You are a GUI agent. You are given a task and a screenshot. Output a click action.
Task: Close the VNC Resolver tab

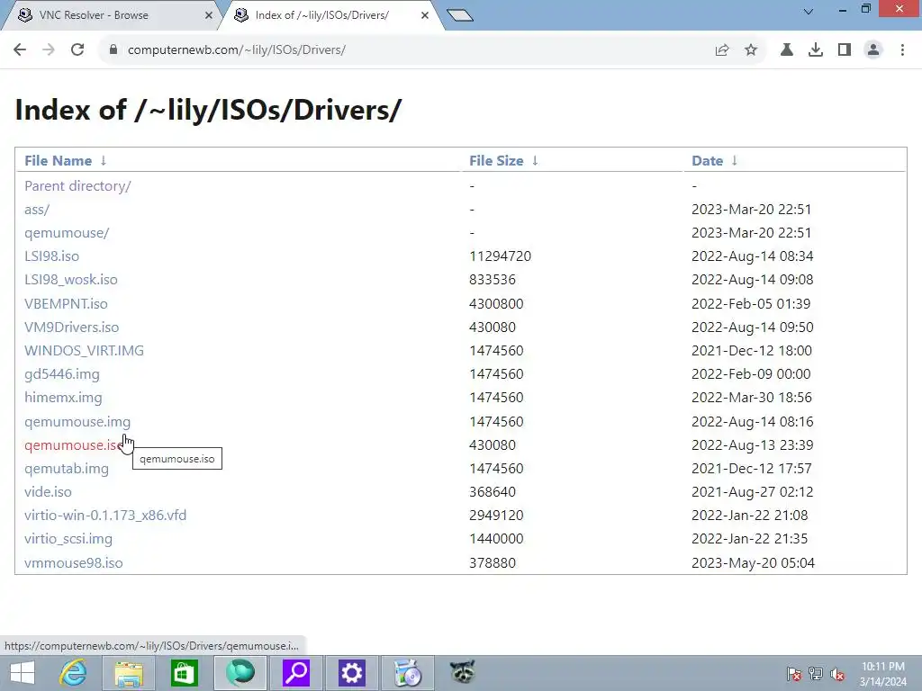point(208,15)
